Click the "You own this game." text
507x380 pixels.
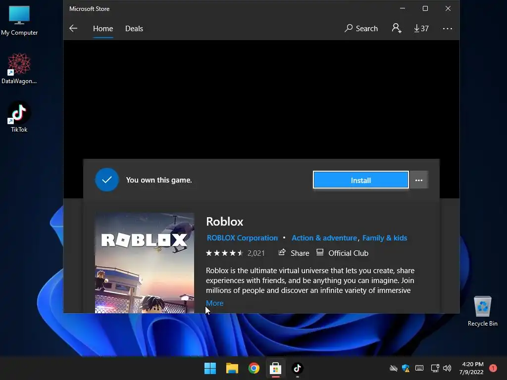point(159,180)
